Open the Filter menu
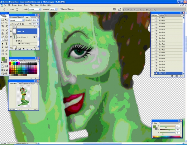This screenshot has width=187, height=145. (x=31, y=5)
